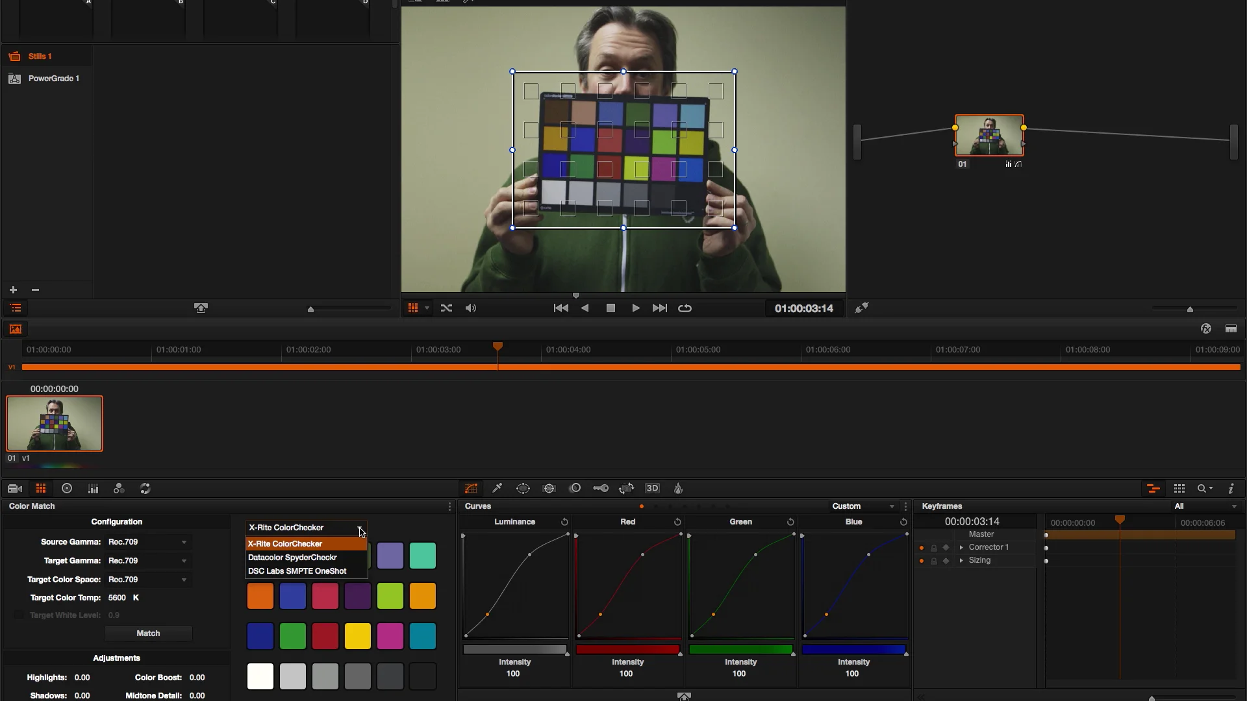
Task: Click the orange color chart swatch
Action: [260, 596]
